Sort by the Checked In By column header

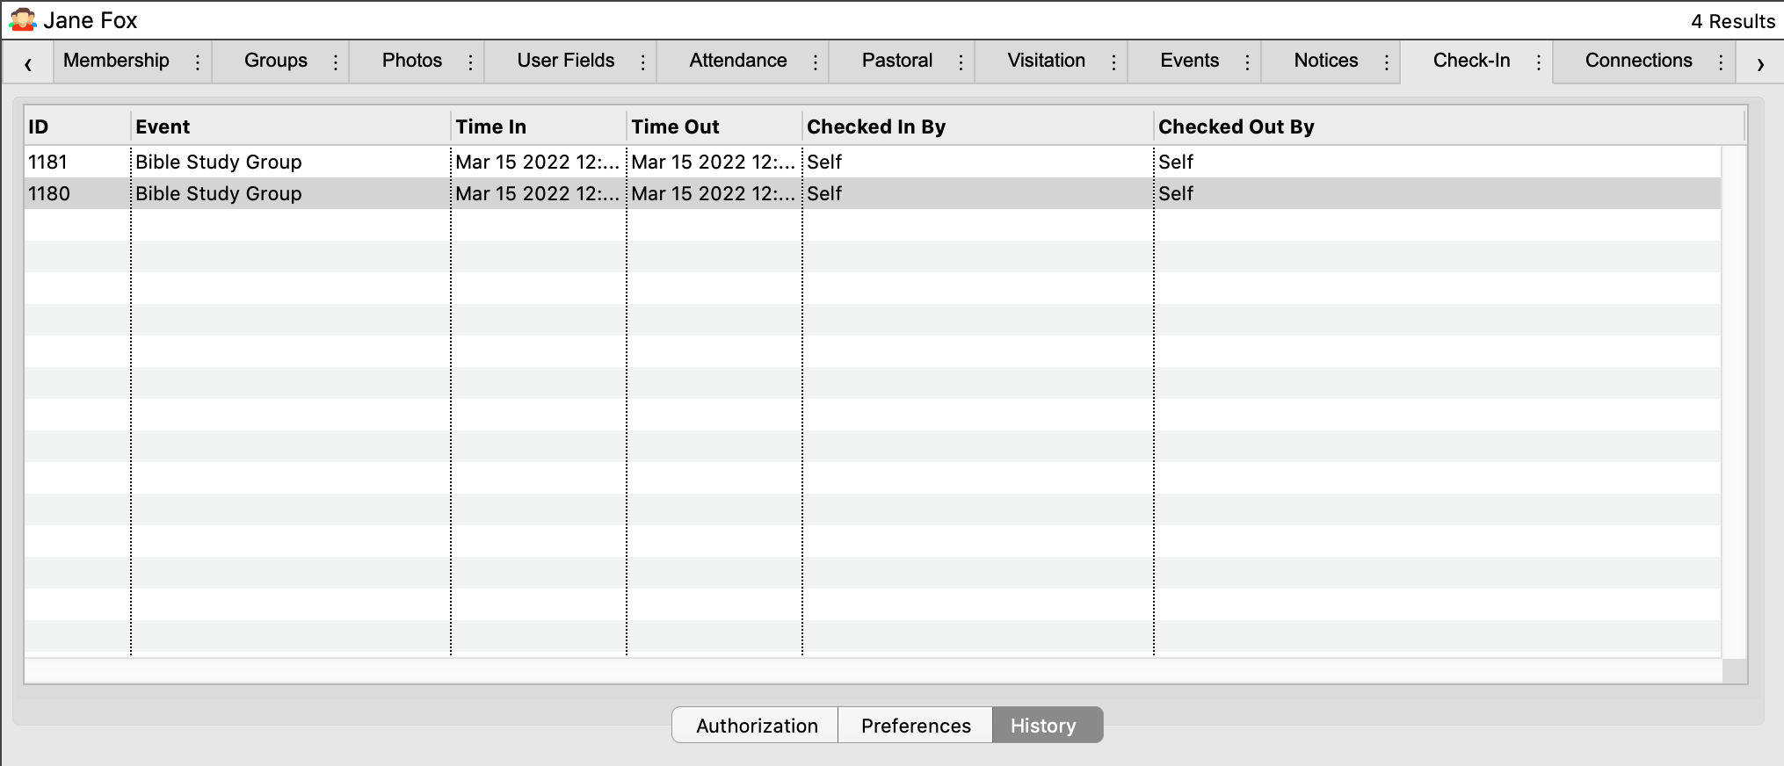(x=876, y=126)
